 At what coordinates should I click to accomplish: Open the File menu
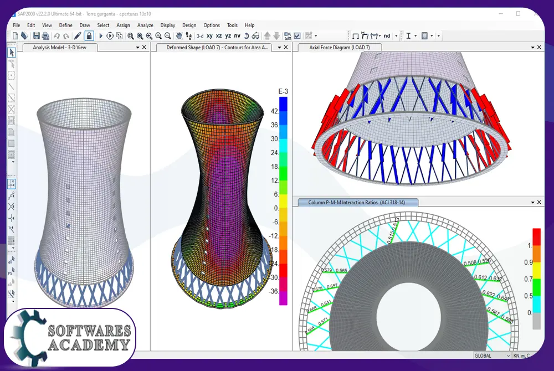pos(16,25)
